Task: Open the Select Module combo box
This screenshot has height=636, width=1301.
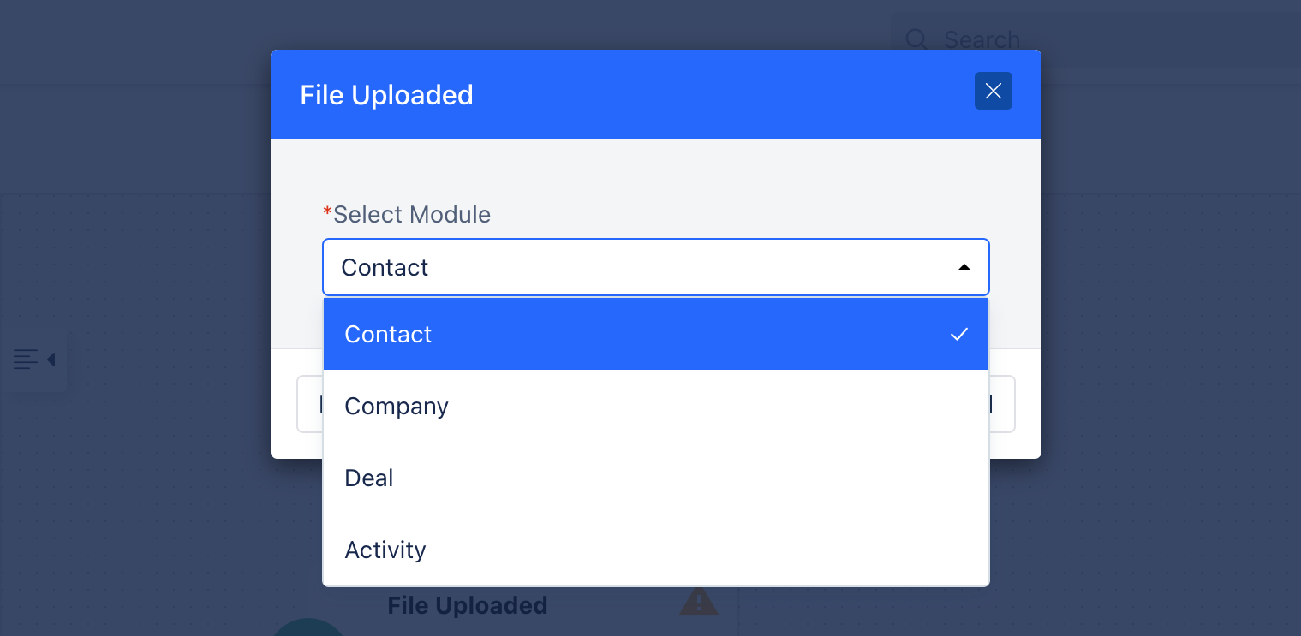Action: point(656,267)
